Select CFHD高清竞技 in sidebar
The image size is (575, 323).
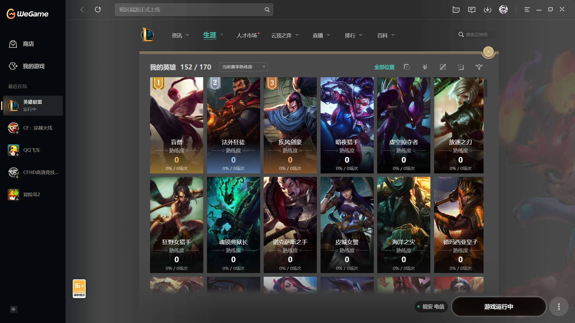pos(33,172)
